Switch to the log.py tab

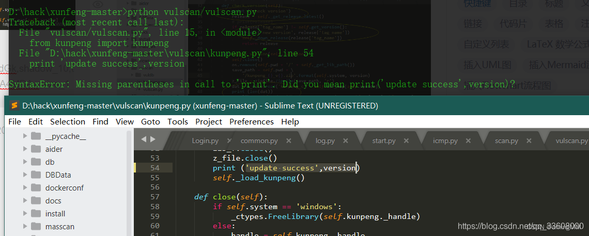(x=326, y=141)
